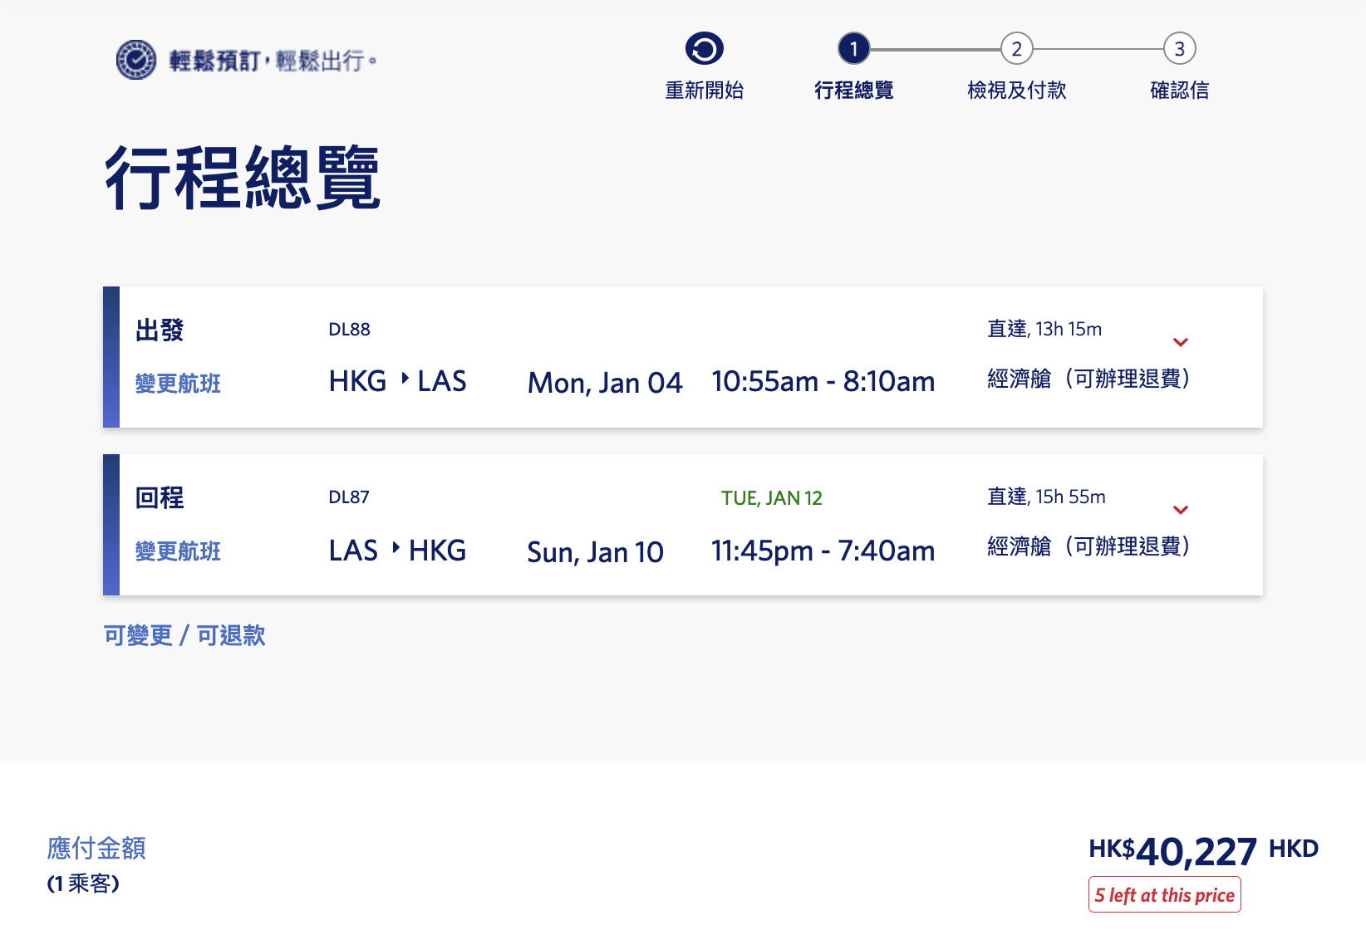This screenshot has height=930, width=1366.
Task: Click the HKG to LAS route text
Action: (397, 381)
